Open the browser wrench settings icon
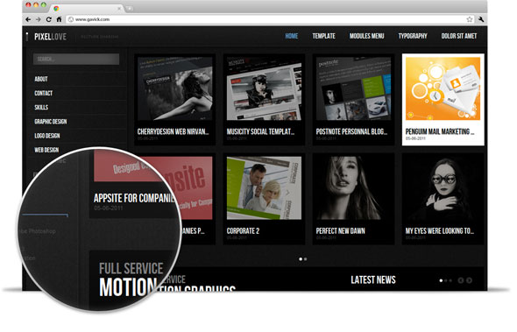Image resolution: width=517 pixels, height=332 pixels. 481,19
